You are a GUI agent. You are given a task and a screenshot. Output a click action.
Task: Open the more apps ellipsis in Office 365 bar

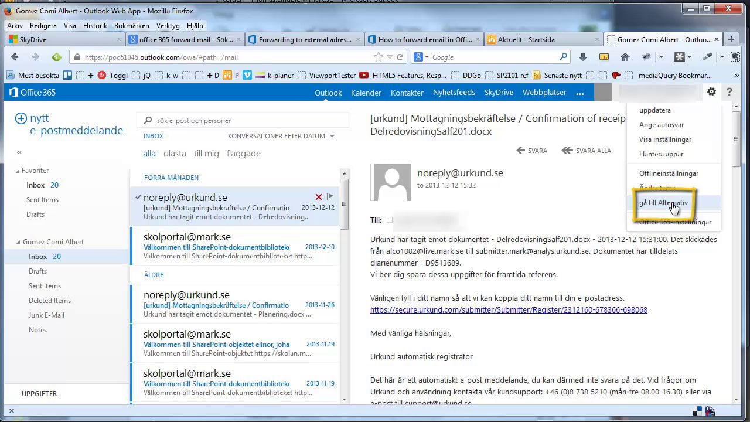point(580,93)
